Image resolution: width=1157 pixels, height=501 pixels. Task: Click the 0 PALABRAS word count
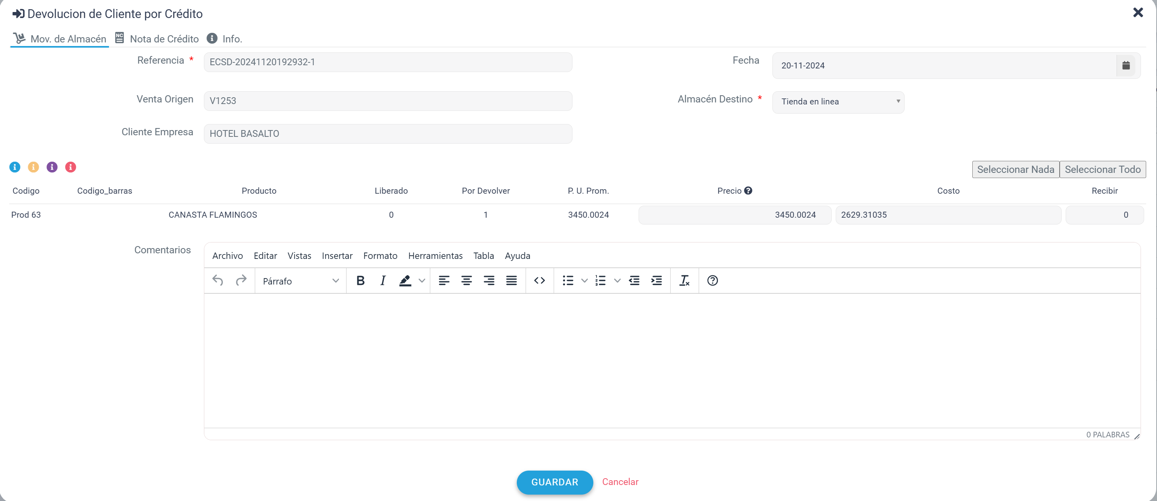click(1108, 435)
